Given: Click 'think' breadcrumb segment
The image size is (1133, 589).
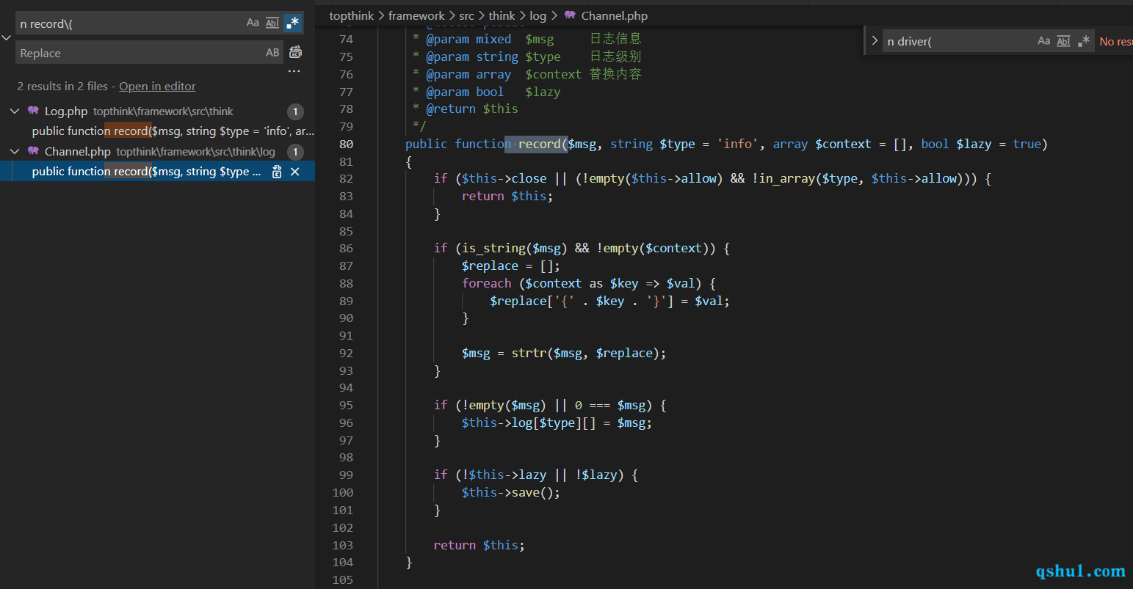Looking at the screenshot, I should point(502,15).
